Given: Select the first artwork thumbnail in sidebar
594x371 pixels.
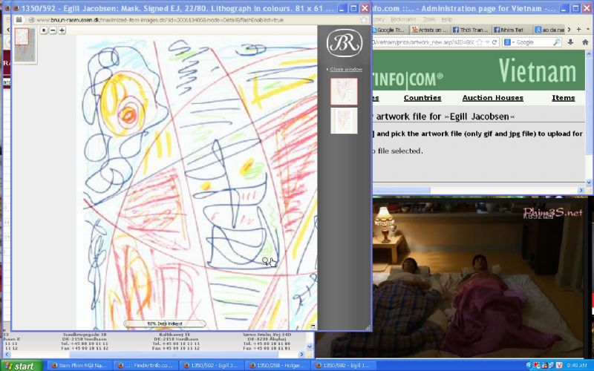Looking at the screenshot, I should click(x=344, y=91).
